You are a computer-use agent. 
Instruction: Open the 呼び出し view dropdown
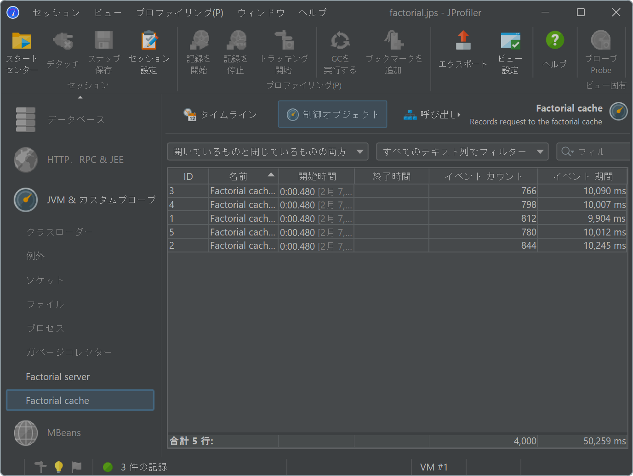[x=432, y=114]
